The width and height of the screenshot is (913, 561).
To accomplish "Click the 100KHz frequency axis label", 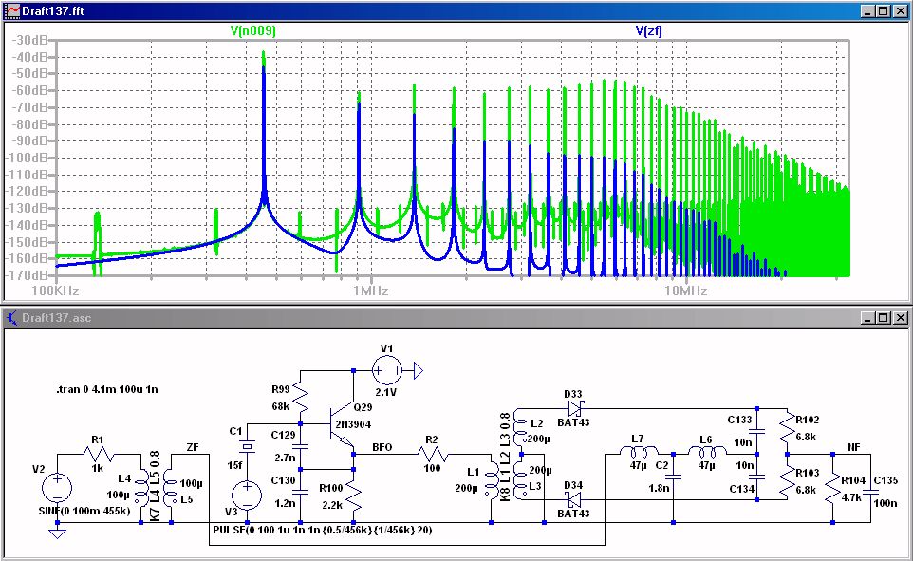I will [x=55, y=290].
